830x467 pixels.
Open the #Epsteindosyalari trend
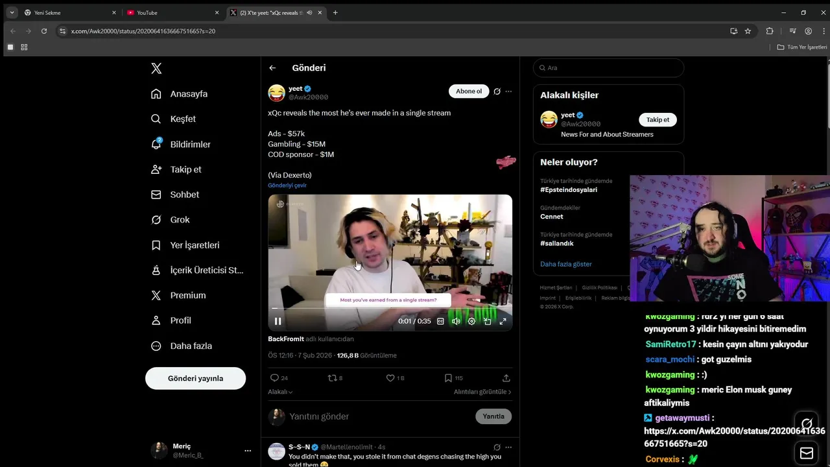[x=569, y=190]
